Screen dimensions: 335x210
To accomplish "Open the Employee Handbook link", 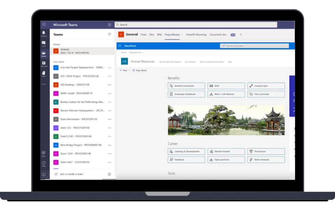I will click(x=186, y=94).
